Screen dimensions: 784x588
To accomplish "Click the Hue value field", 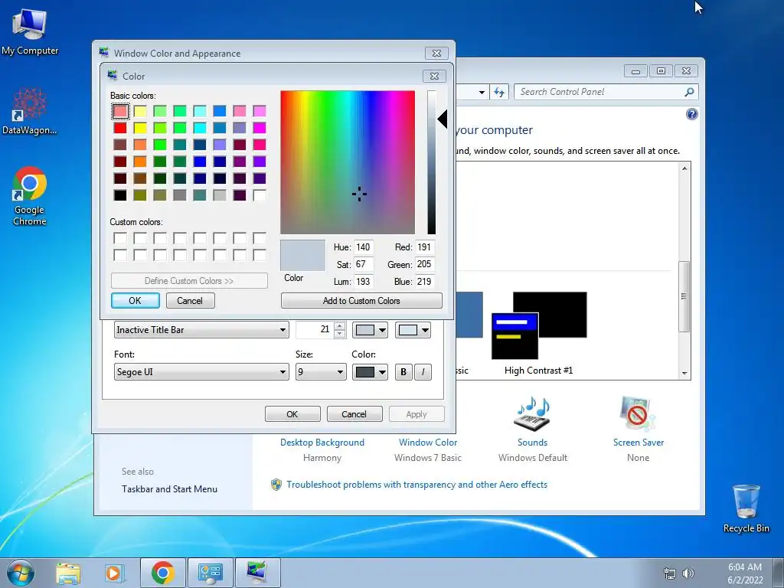I will [364, 247].
